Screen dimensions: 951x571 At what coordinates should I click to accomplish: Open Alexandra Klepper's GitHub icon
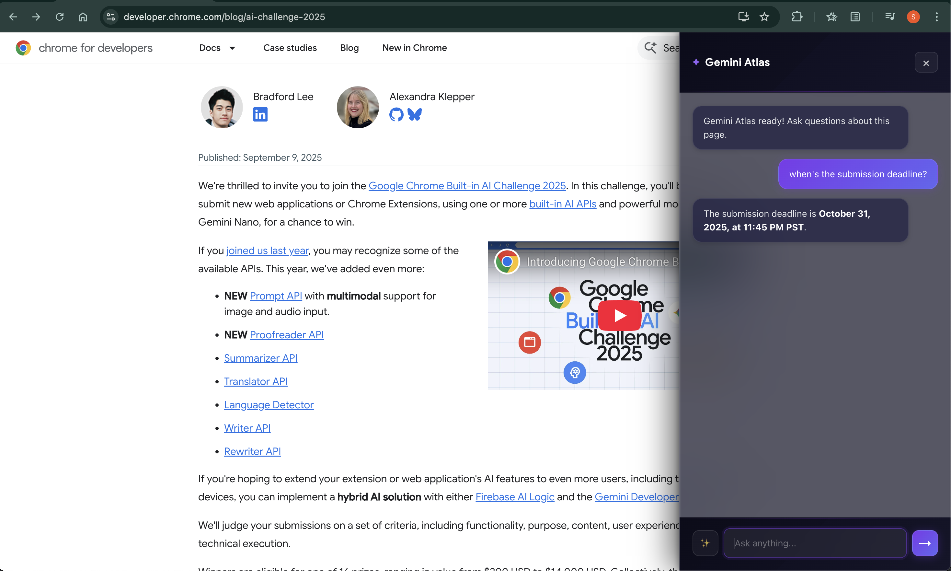pos(396,114)
